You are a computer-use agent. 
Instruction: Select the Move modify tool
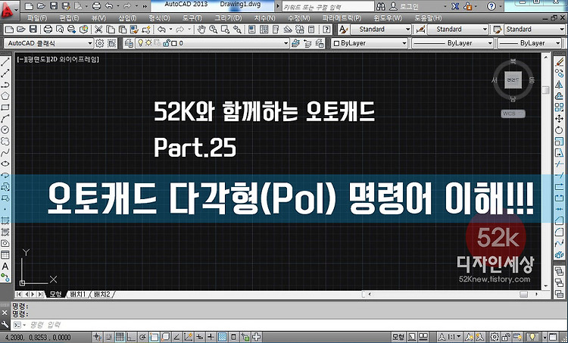(560, 118)
